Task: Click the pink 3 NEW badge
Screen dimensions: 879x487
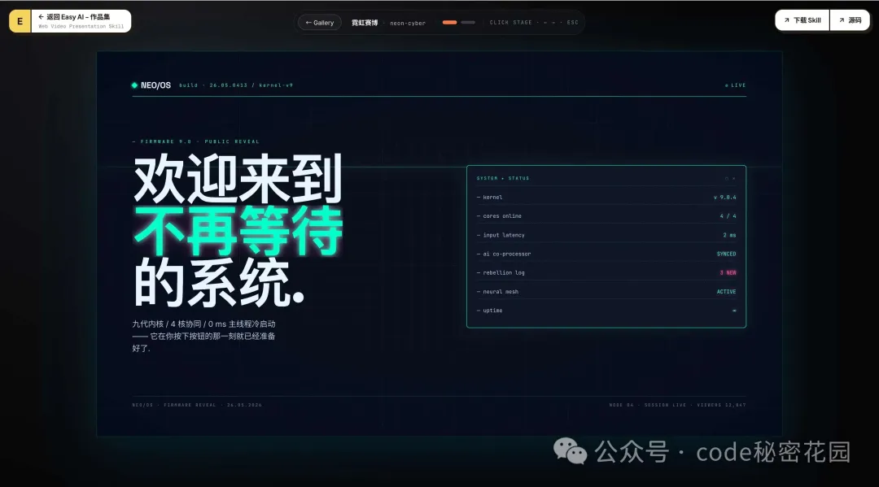Action: (x=728, y=272)
